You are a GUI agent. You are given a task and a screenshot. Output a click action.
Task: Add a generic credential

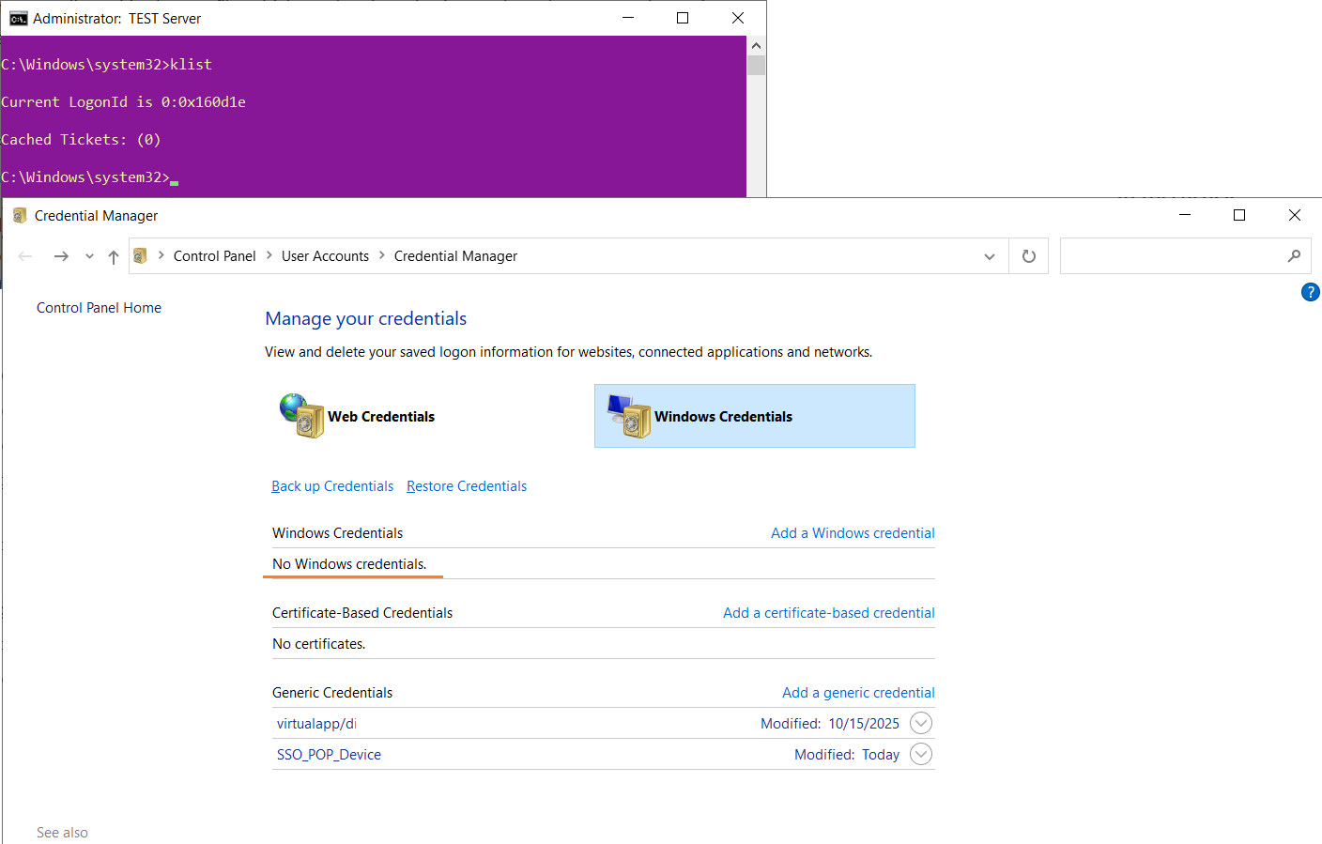[x=857, y=692]
